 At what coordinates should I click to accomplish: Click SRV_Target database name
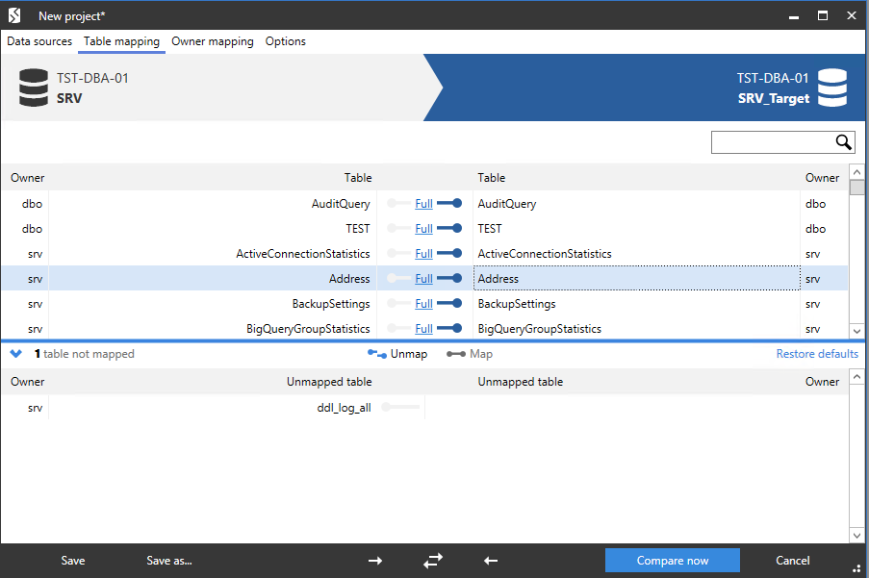(773, 98)
